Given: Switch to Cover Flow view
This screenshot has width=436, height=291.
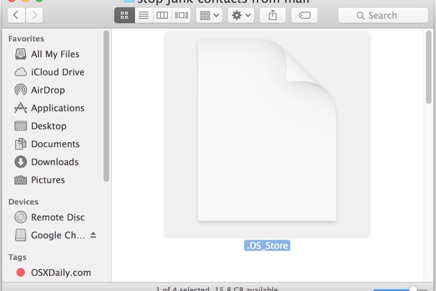Looking at the screenshot, I should 181,15.
